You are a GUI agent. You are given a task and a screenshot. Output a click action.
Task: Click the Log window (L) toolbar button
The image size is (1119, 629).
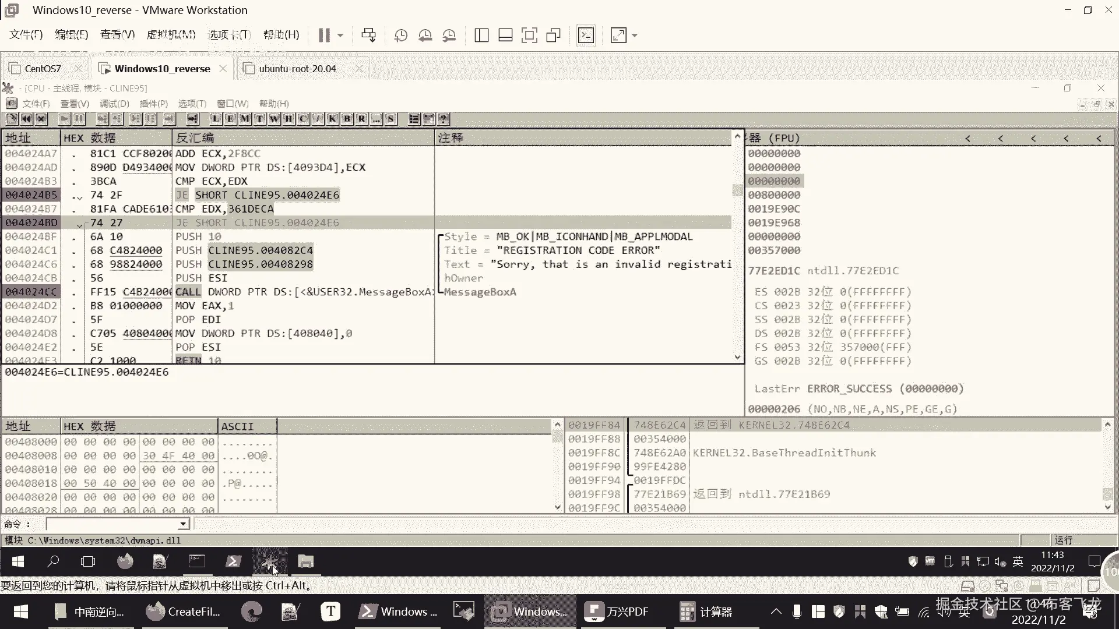[x=216, y=119]
